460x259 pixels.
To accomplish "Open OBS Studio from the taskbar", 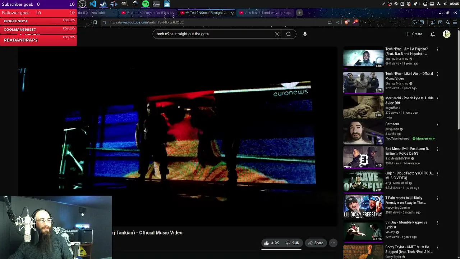I will click(82, 4).
